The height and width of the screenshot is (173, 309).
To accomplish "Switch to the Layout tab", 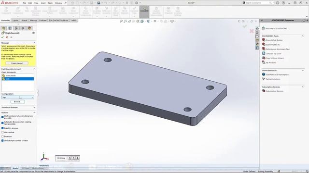I will [x=15, y=20].
